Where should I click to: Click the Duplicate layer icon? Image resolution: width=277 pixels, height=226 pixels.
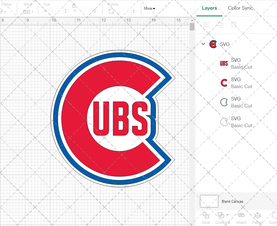pos(220,25)
